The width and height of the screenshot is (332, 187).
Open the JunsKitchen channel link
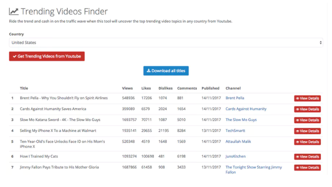coord(235,157)
